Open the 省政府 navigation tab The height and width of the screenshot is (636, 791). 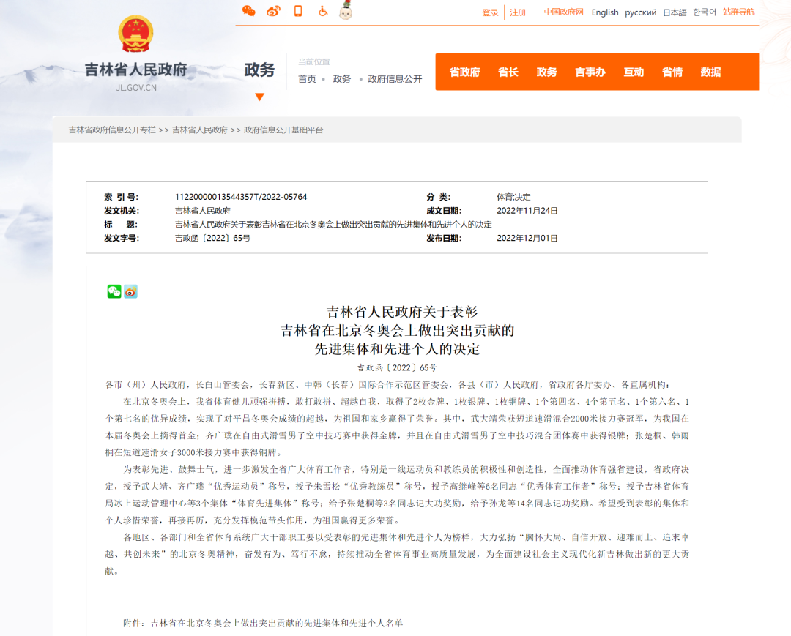(x=464, y=72)
